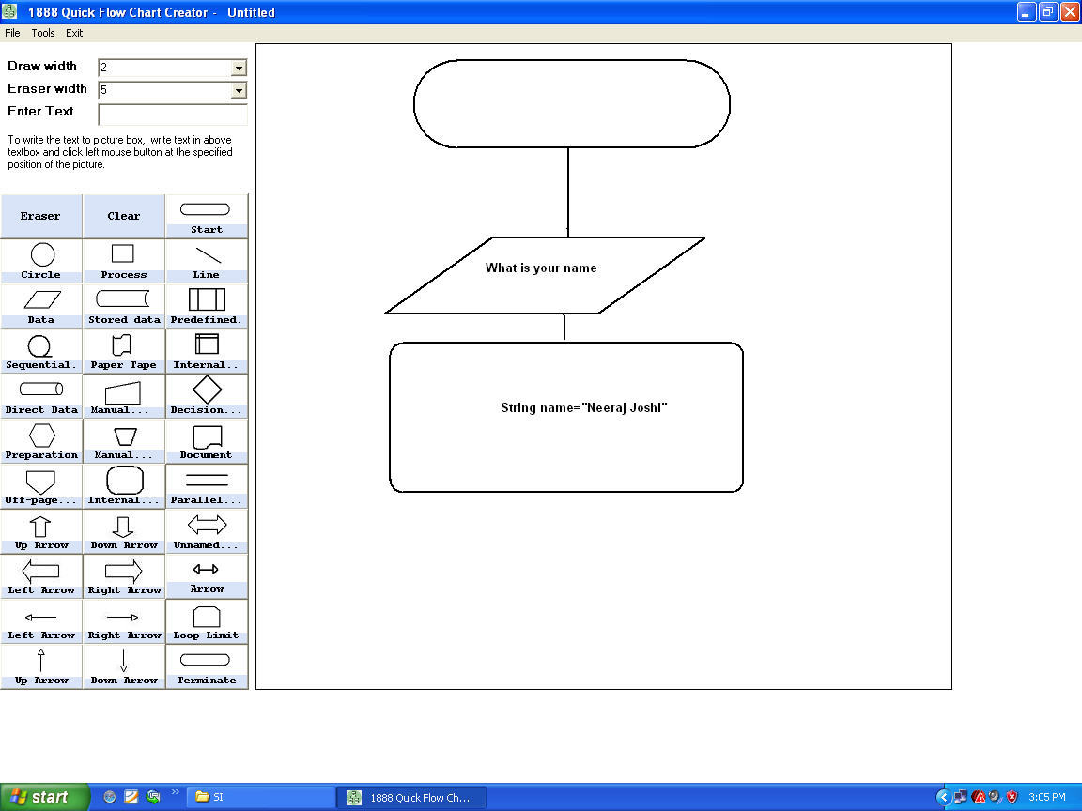Click the 'String name="Neeraj Joshi"' canvas text

click(584, 407)
